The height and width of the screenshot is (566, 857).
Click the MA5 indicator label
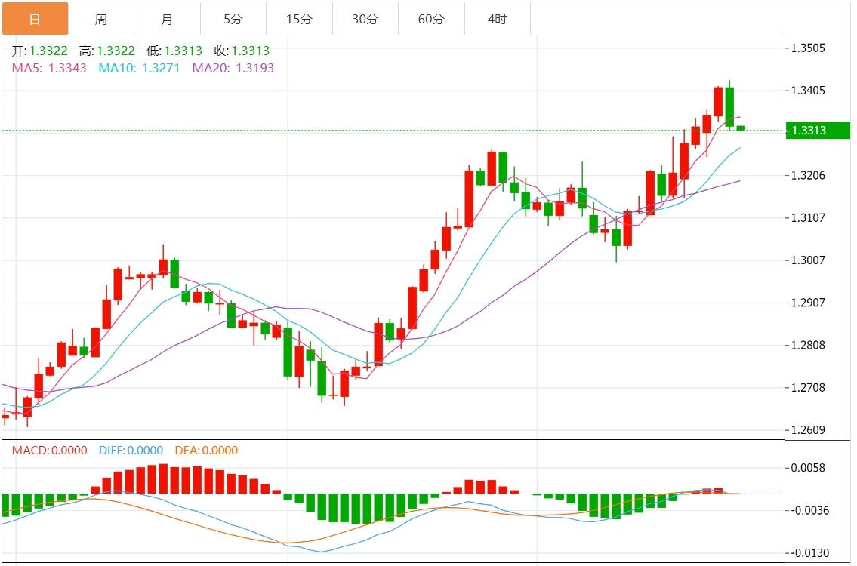tap(49, 68)
